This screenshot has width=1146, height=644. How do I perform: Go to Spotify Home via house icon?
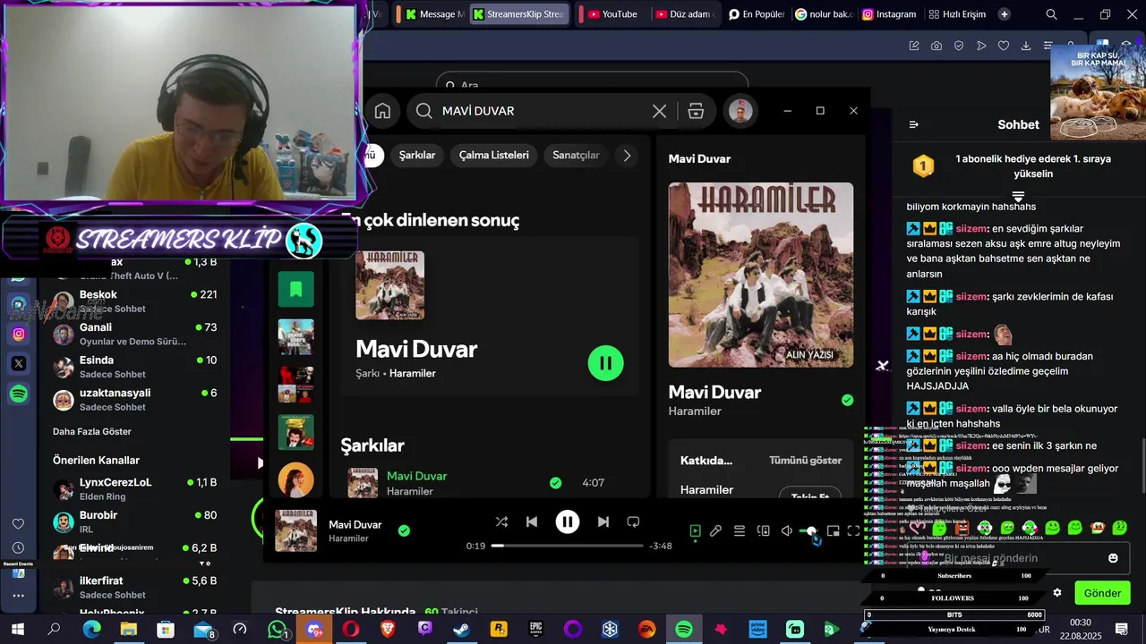click(382, 111)
